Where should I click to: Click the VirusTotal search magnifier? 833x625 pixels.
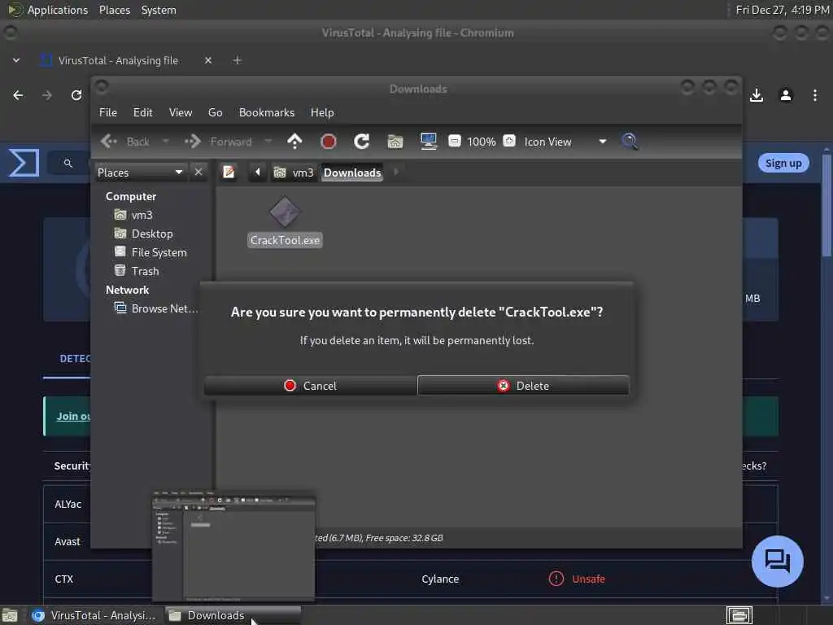(68, 163)
